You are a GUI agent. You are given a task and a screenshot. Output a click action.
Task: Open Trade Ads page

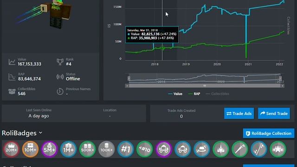(x=239, y=113)
